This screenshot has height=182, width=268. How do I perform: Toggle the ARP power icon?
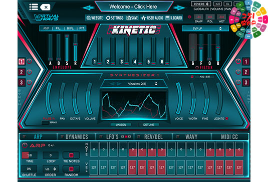coord(25,145)
